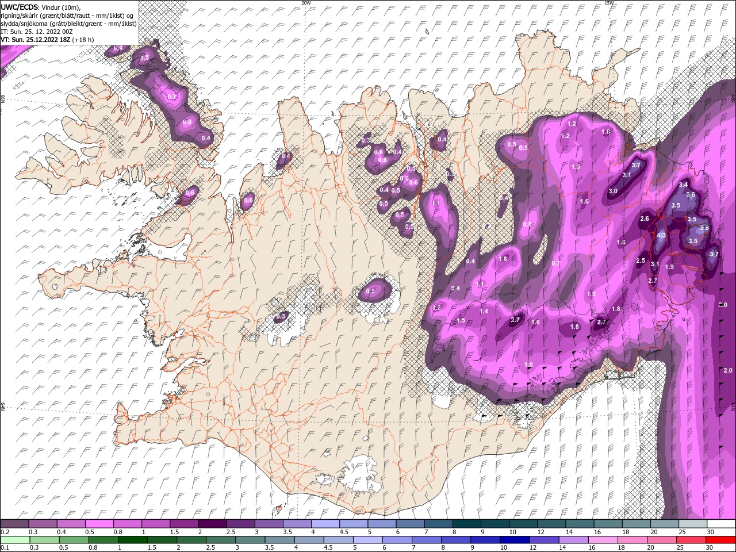Click the 'slydda/snjókoma' description line
Screen dimensions: 736x552
(x=68, y=24)
